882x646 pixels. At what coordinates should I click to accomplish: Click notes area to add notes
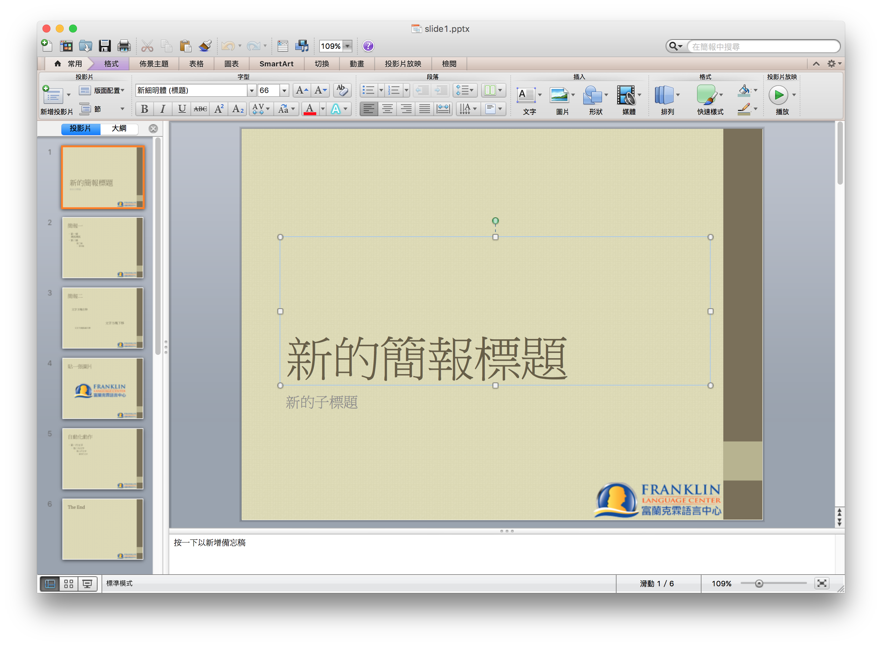[502, 554]
